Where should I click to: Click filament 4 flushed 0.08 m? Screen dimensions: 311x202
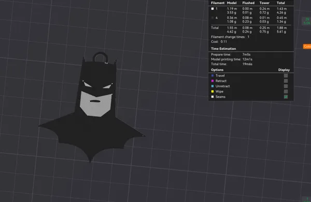click(247, 18)
